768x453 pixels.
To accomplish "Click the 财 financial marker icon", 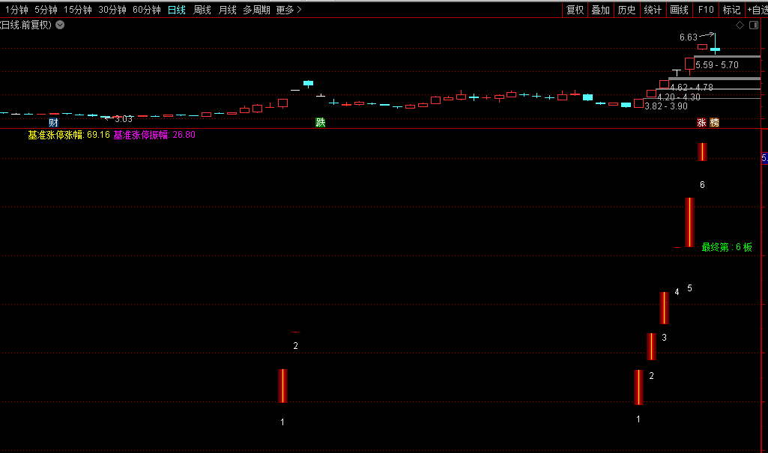I will pos(53,122).
